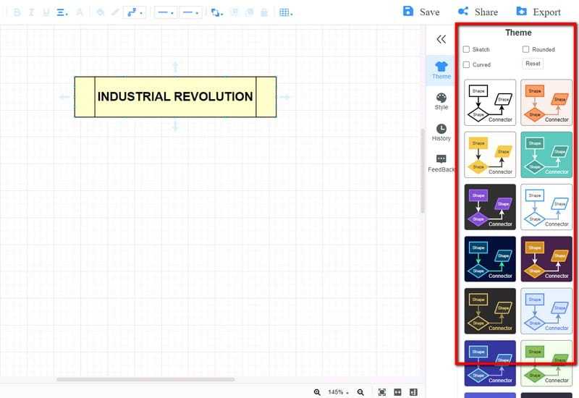Viewport: 579px width, 398px height.
Task: Select the black-and-white default theme thumbnail
Action: pos(490,103)
